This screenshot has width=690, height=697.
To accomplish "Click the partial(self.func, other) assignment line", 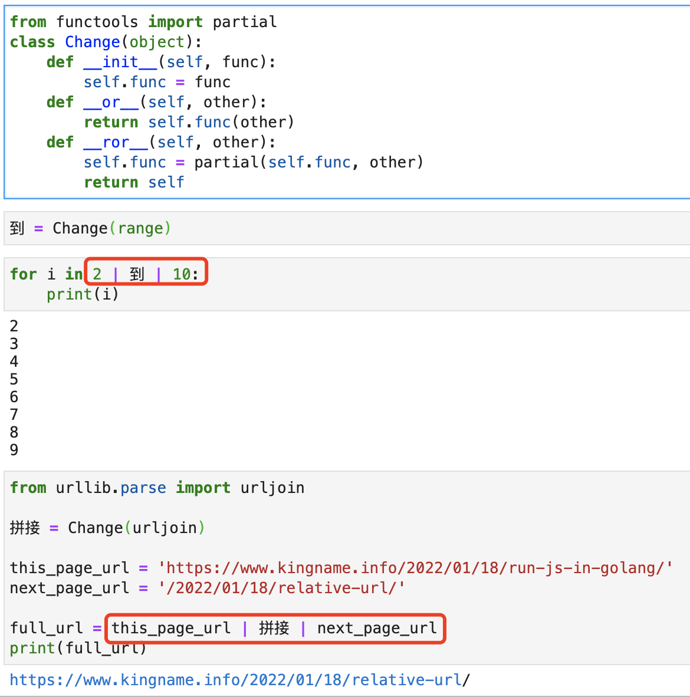I will pos(254,162).
